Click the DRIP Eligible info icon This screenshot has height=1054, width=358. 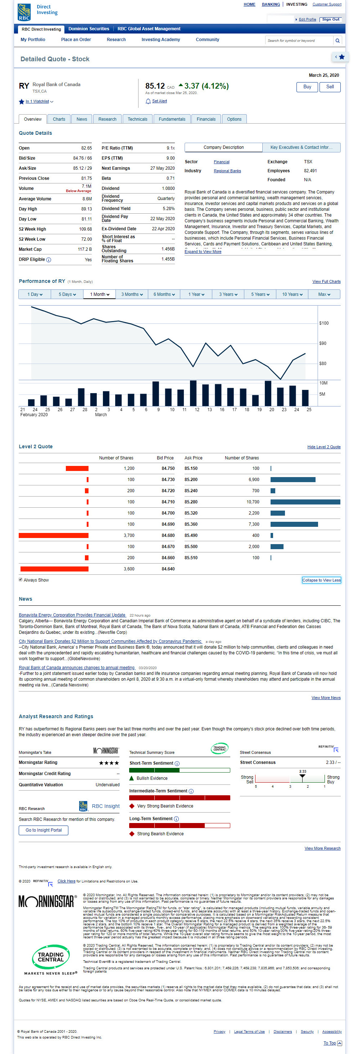(x=49, y=260)
